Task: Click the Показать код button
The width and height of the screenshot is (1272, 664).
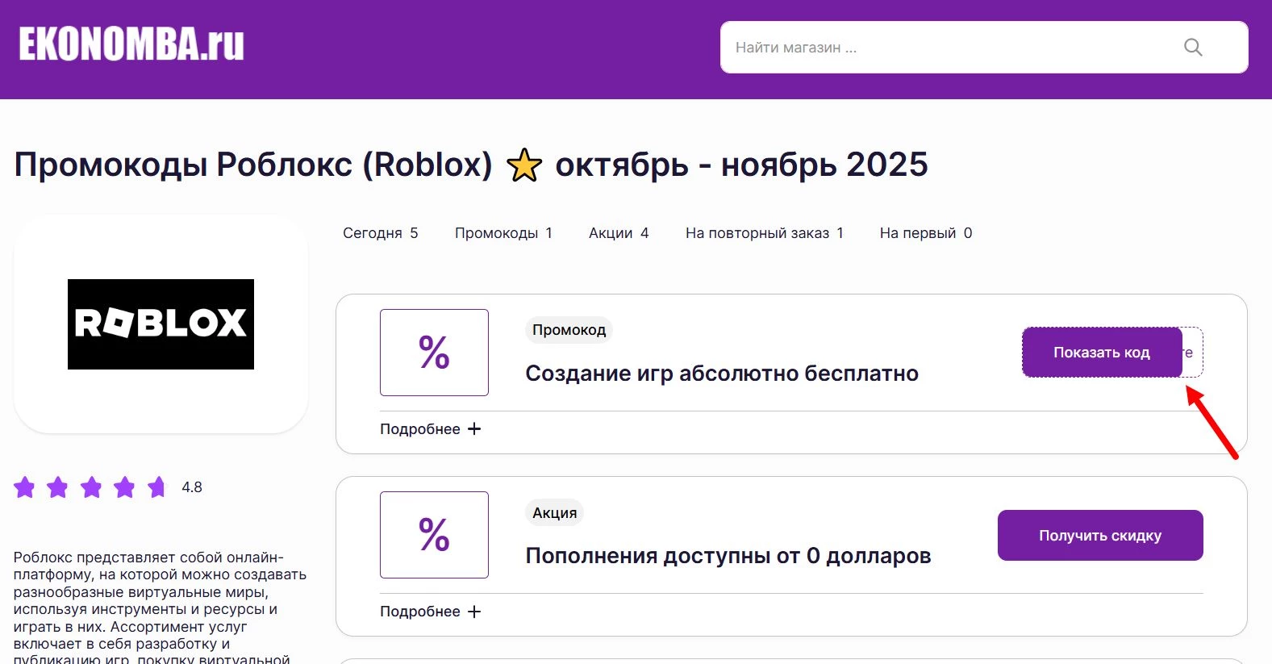Action: point(1102,352)
